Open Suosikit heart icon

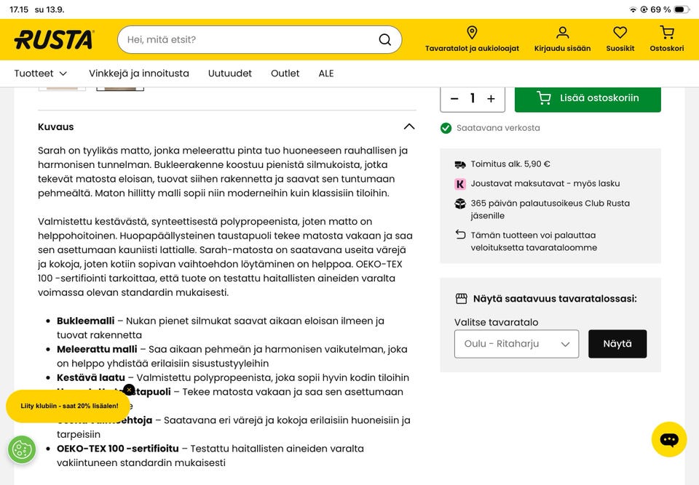point(620,33)
